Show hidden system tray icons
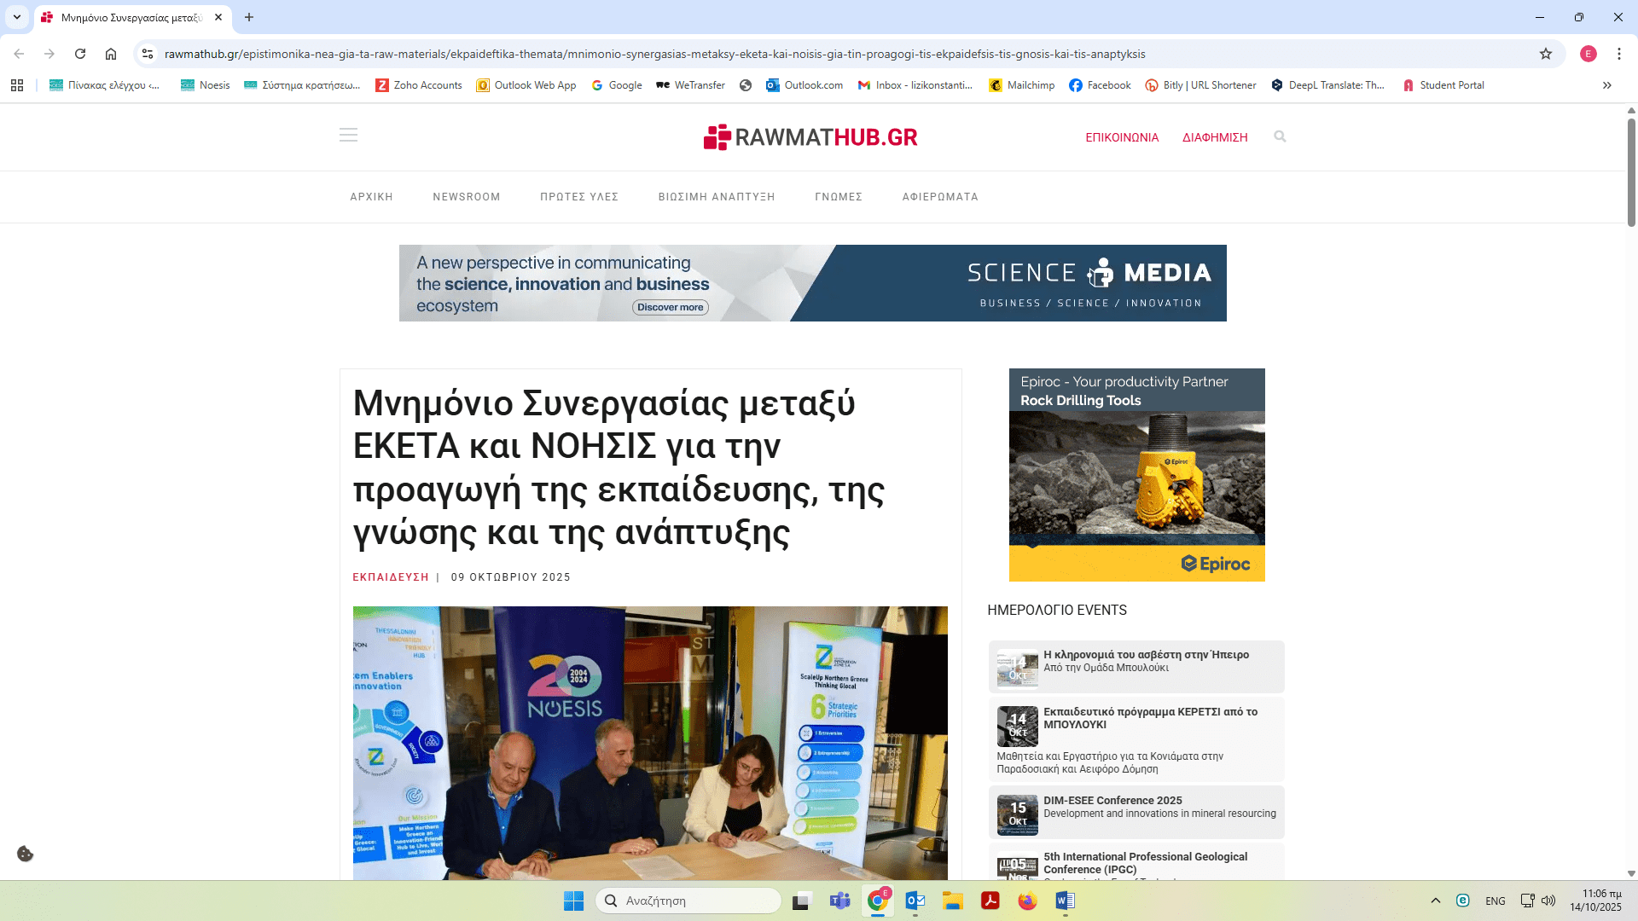The height and width of the screenshot is (921, 1638). pos(1436,901)
